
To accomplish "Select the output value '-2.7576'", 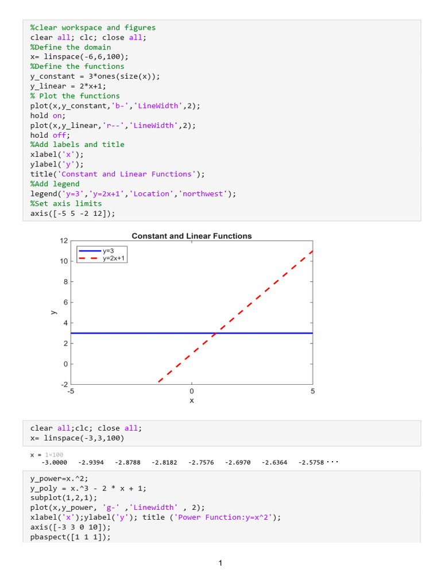I will coord(201,462).
